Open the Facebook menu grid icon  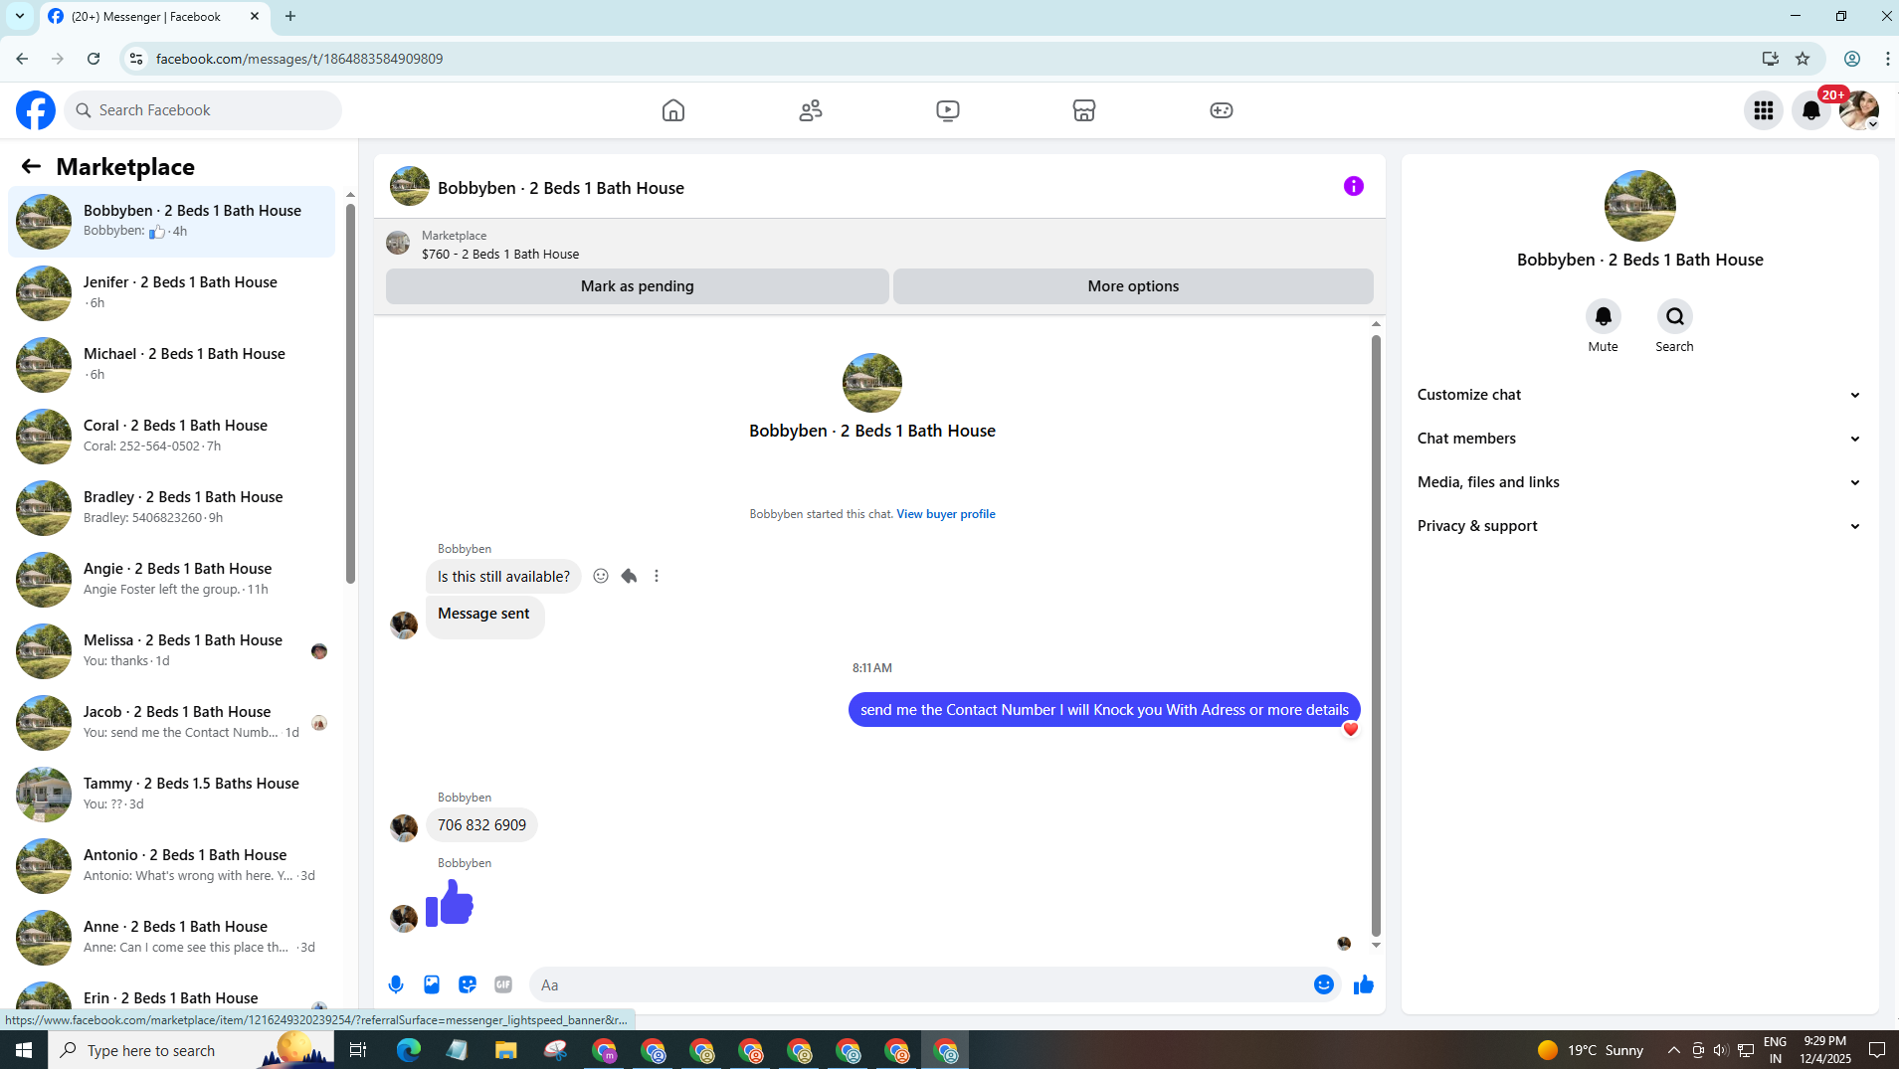pos(1764,110)
